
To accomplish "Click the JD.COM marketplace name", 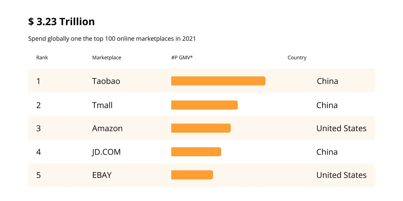I will tap(106, 152).
